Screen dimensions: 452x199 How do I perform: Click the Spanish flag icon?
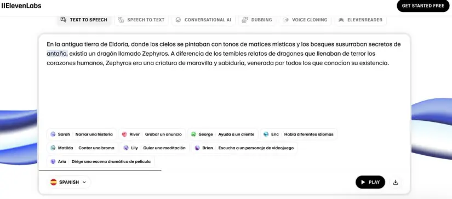tap(54, 182)
